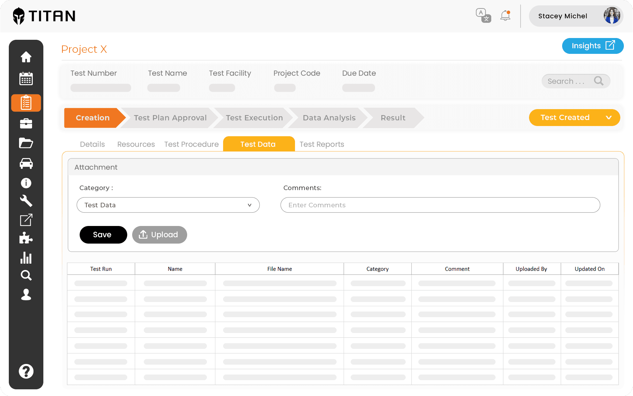
Task: Click the Enter Comments input field
Action: click(440, 205)
